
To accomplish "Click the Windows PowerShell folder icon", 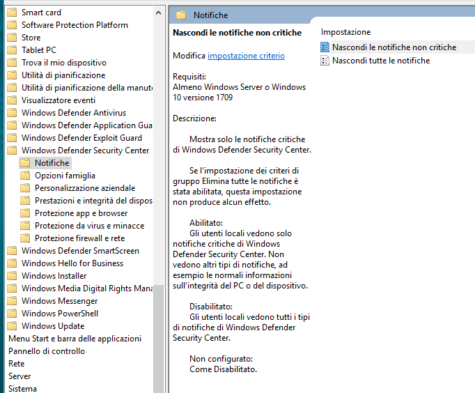I will tap(12, 314).
